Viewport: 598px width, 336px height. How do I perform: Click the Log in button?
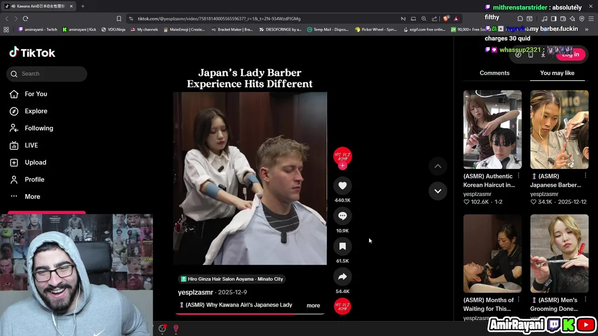(x=570, y=54)
